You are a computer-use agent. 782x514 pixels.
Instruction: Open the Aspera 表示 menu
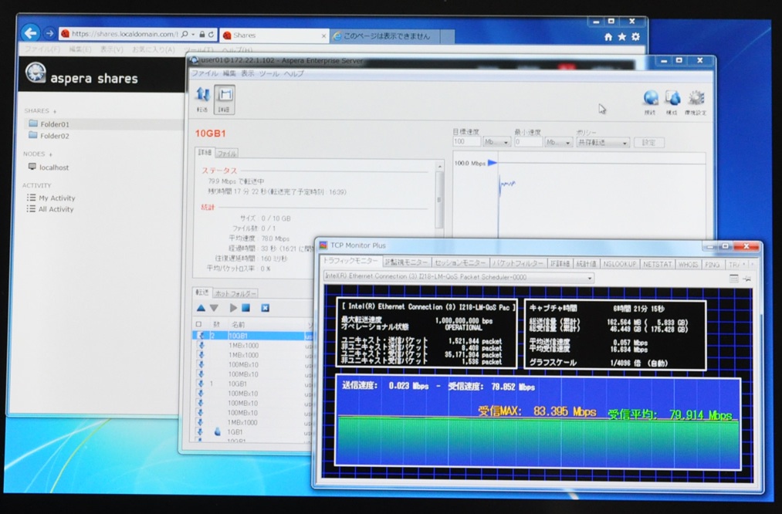click(x=247, y=73)
